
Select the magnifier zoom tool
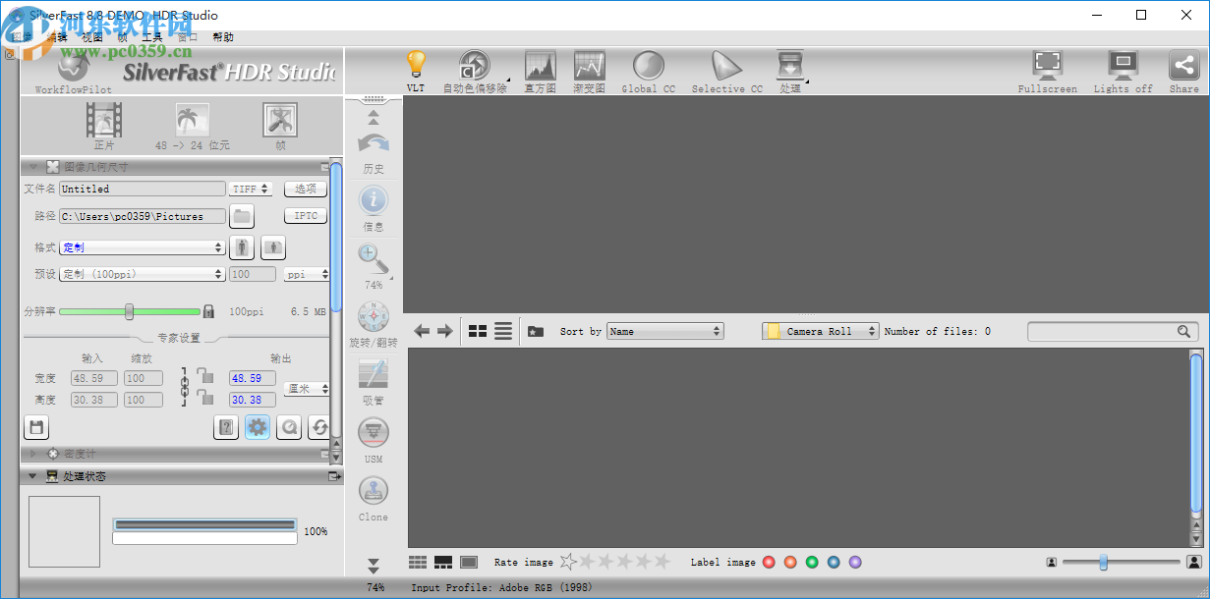pos(374,259)
